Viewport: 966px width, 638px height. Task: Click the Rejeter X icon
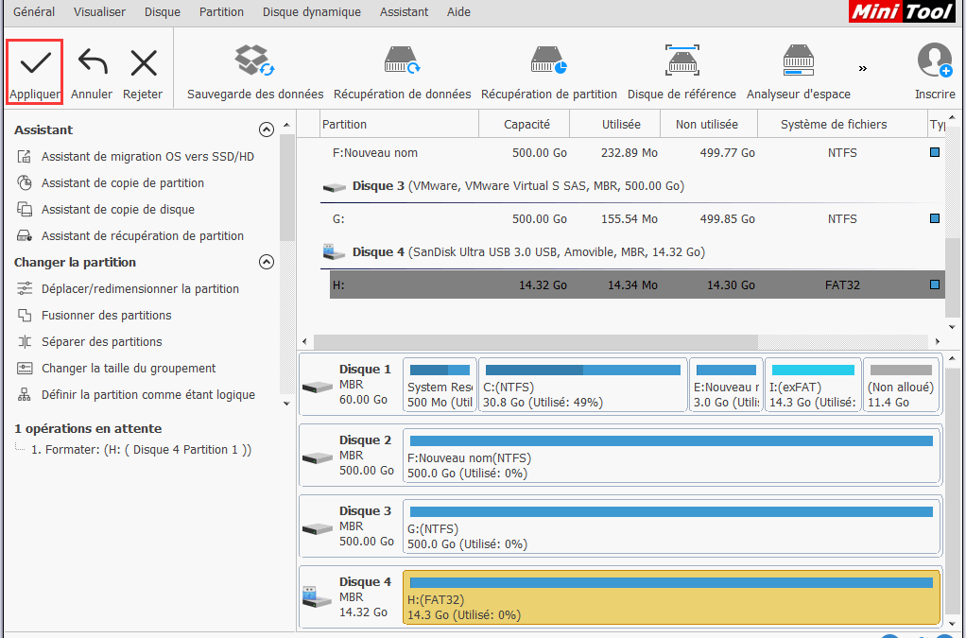point(144,62)
